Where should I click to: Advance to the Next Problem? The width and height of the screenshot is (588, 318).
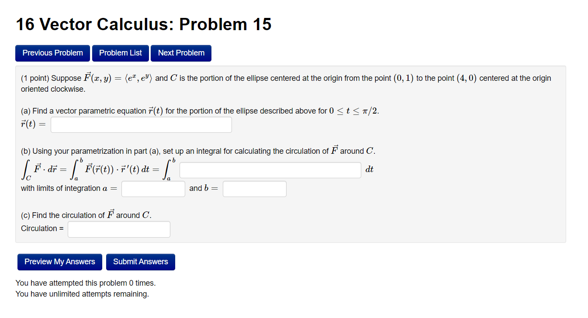pos(181,53)
